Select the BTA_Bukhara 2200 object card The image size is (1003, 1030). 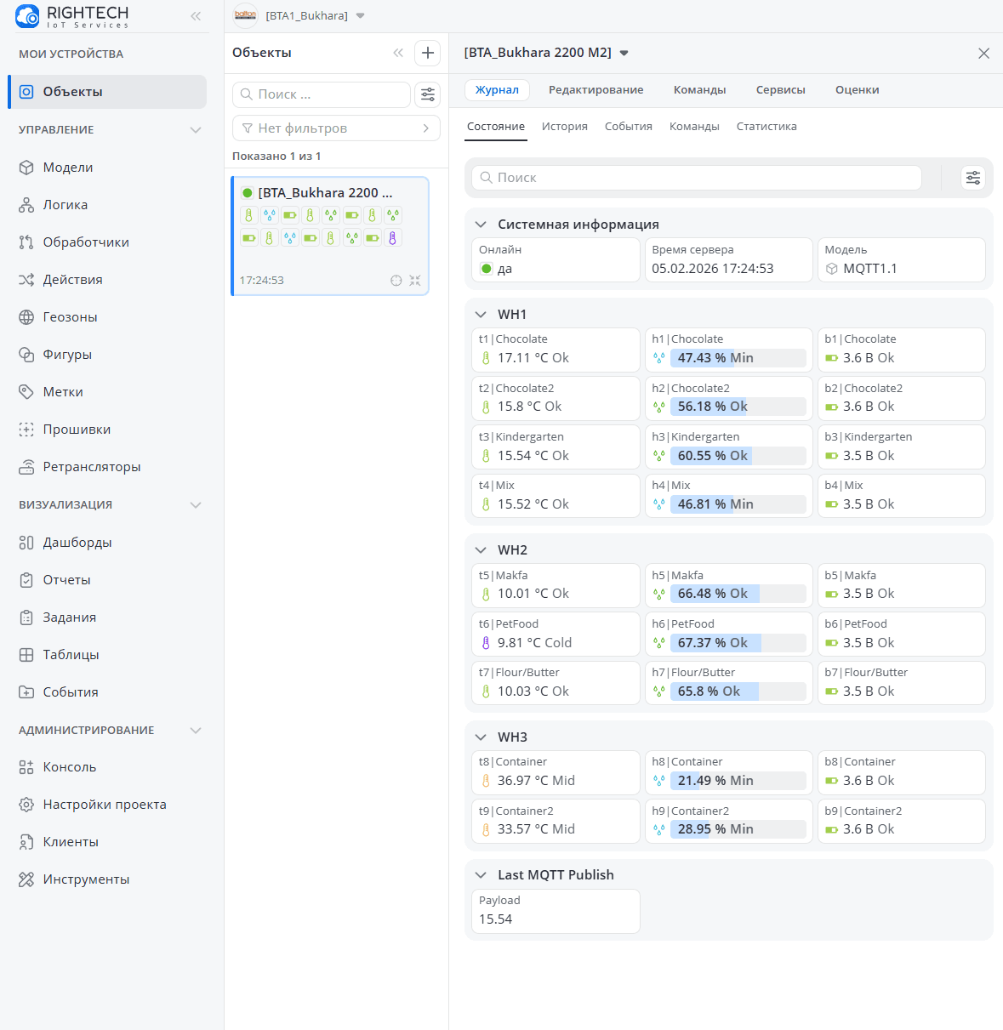pyautogui.click(x=330, y=236)
